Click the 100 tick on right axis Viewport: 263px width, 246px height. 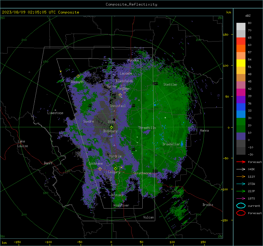(x=226, y=66)
